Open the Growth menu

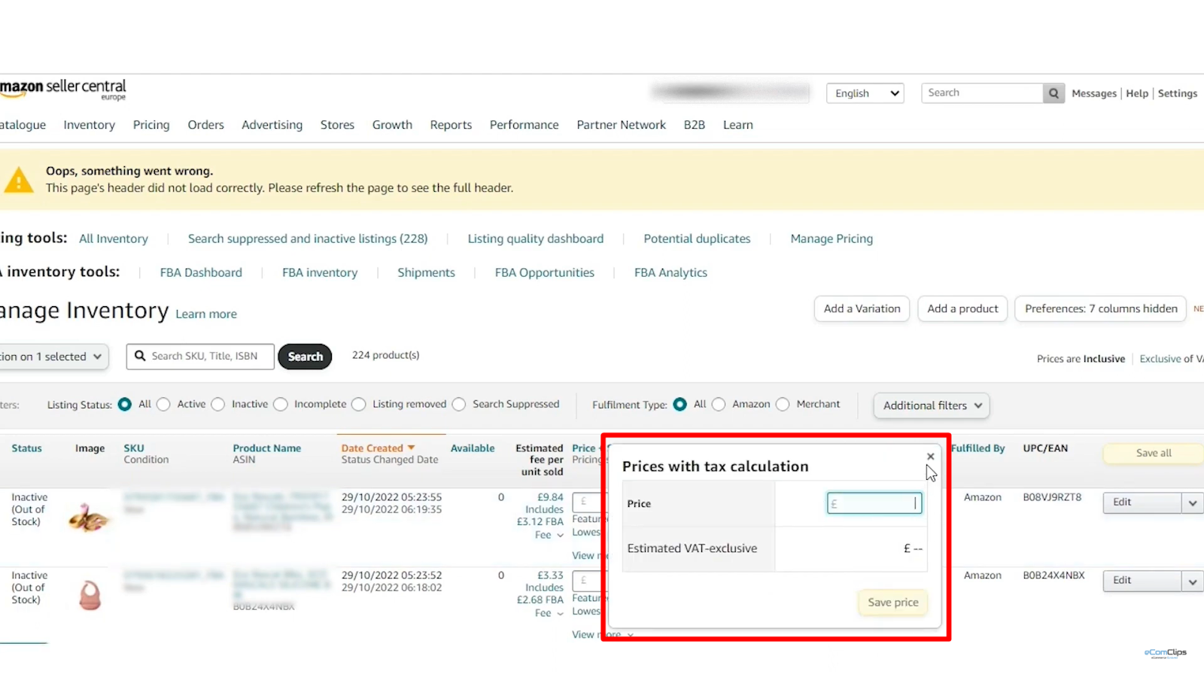(392, 125)
